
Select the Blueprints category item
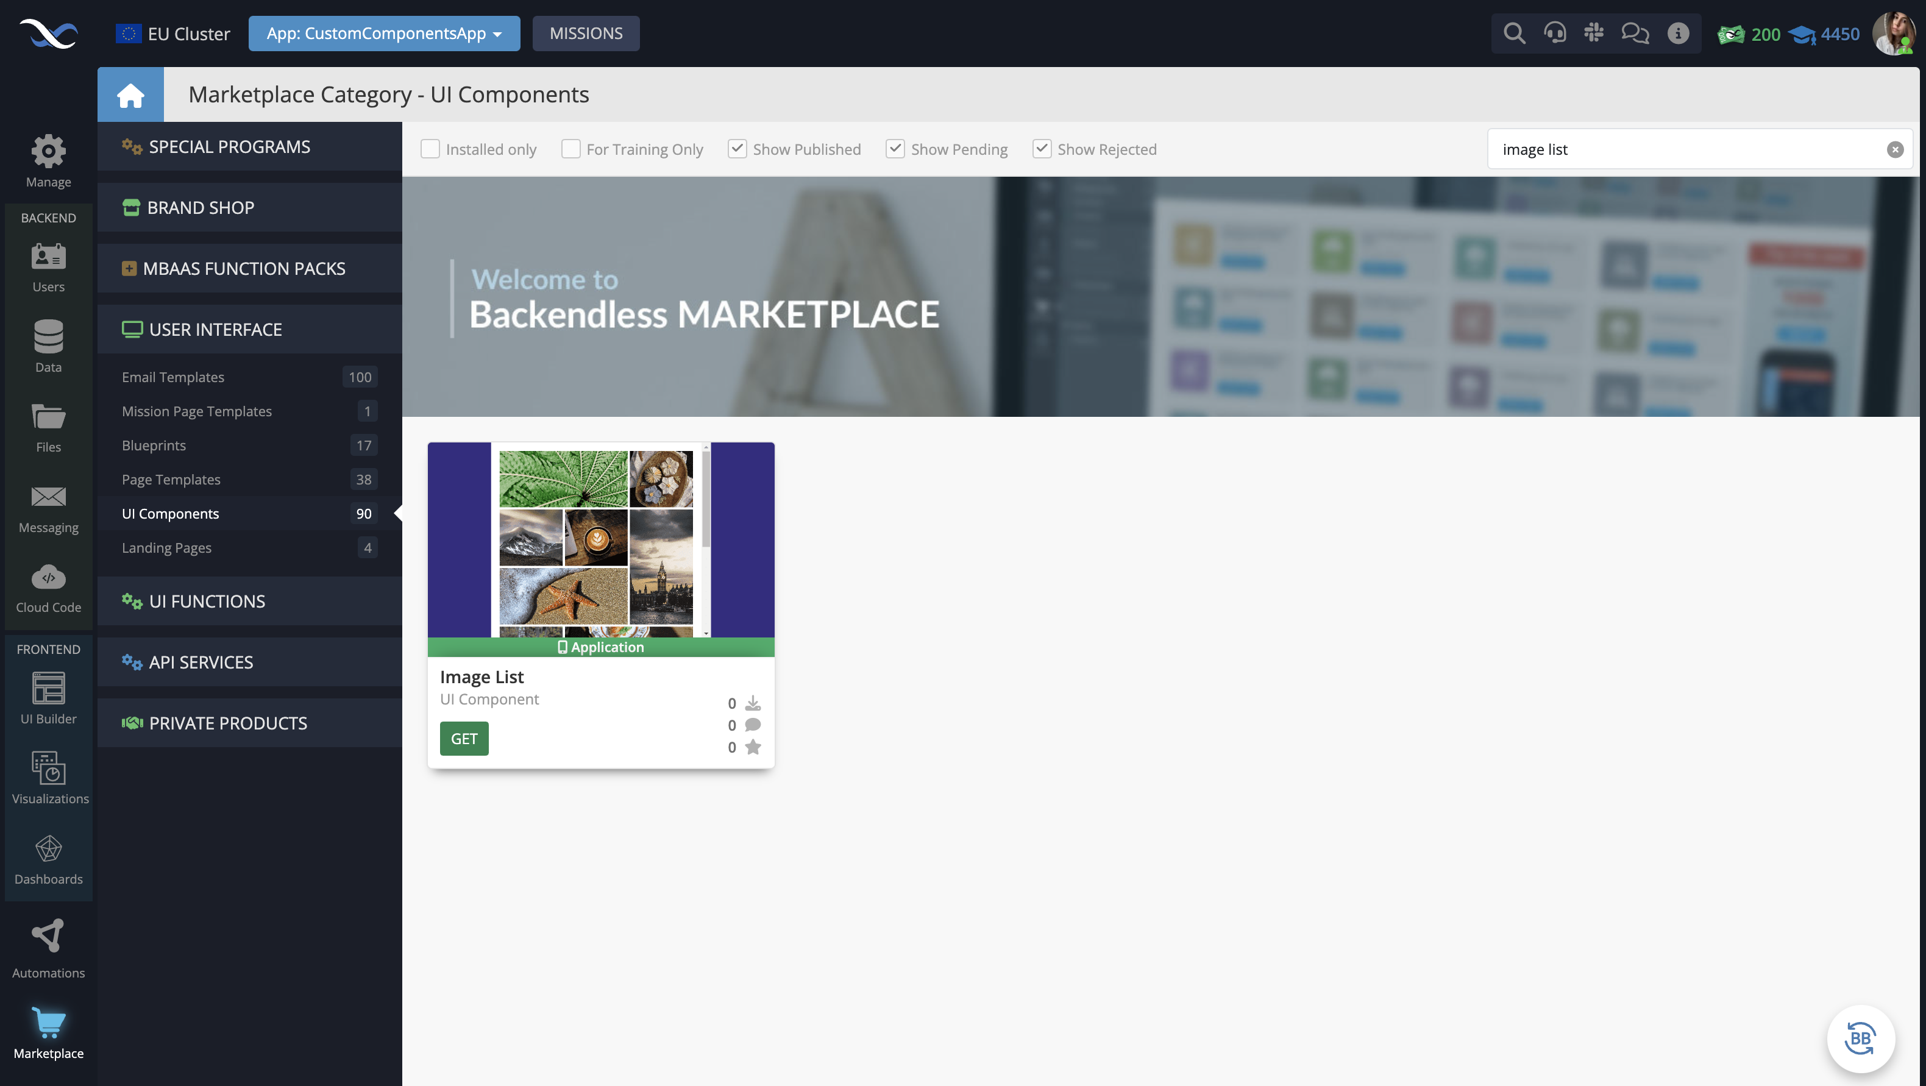tap(154, 444)
